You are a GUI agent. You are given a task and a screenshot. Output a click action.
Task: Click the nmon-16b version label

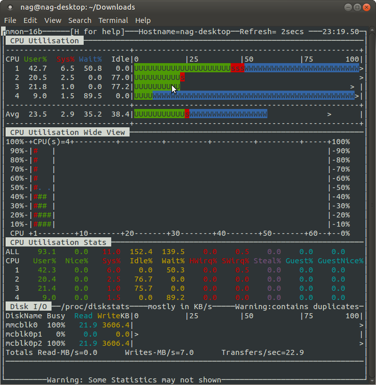coord(24,32)
